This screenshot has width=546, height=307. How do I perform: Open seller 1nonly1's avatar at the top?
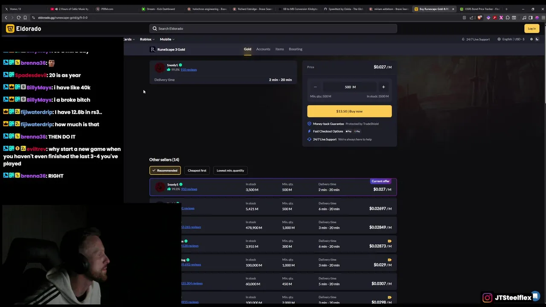click(160, 67)
